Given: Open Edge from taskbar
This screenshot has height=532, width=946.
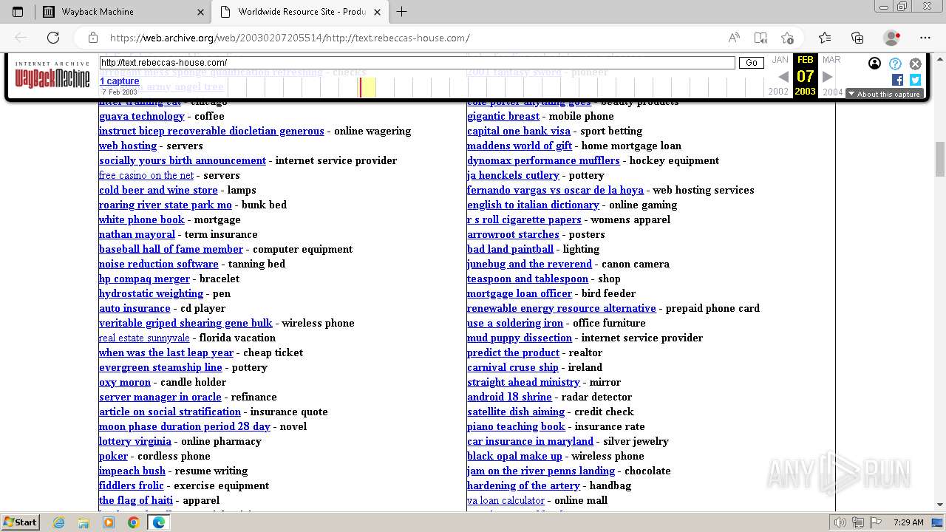Looking at the screenshot, I should (x=158, y=522).
